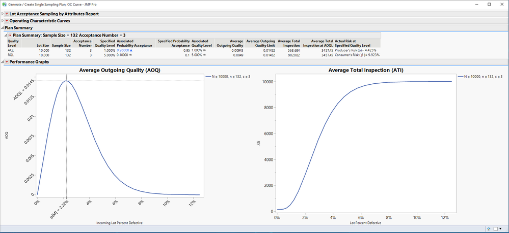
Task: Click the Quality Level column header
Action: pyautogui.click(x=13, y=43)
